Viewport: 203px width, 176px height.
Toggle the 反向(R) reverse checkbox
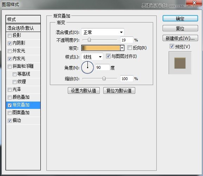coord(130,48)
